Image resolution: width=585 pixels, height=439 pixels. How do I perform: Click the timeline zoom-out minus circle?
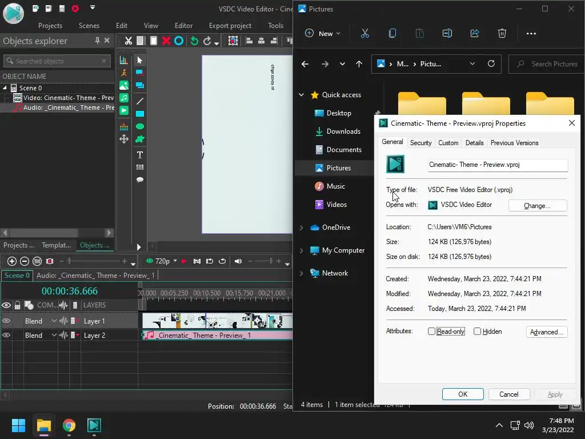tap(25, 261)
